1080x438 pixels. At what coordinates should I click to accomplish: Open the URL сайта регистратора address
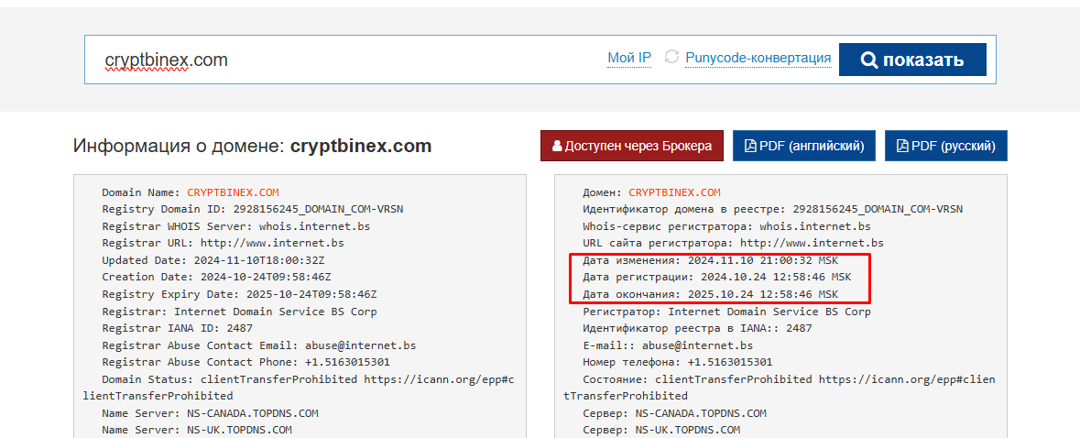tap(812, 243)
